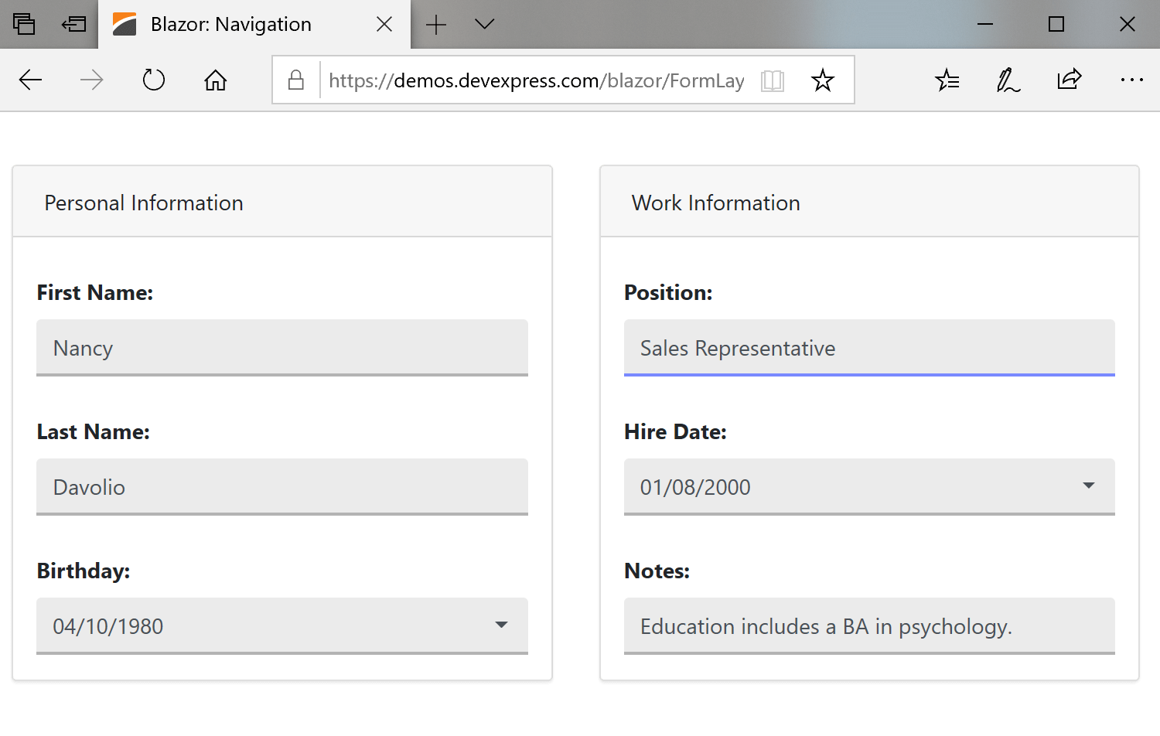Open the Share page icon
Viewport: 1160px width, 736px height.
1070,80
